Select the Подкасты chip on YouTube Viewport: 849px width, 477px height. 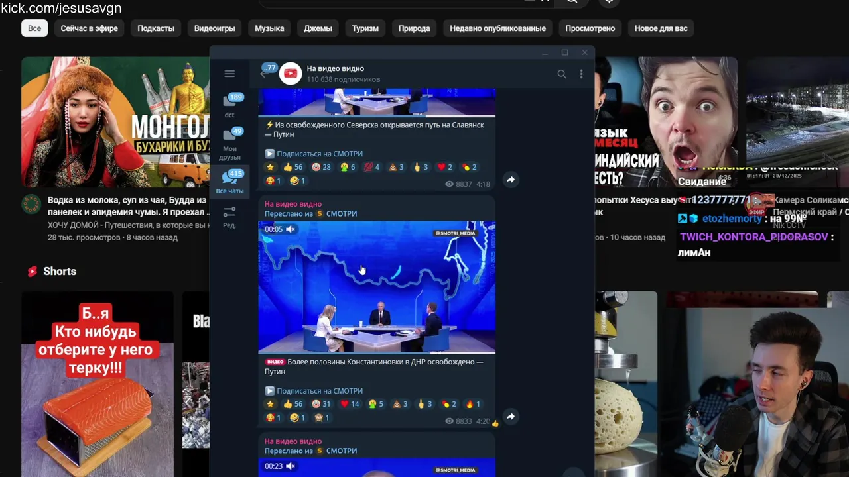tap(156, 28)
